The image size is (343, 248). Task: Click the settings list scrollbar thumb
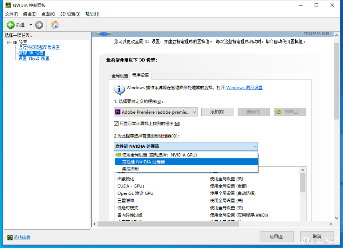coord(303,183)
